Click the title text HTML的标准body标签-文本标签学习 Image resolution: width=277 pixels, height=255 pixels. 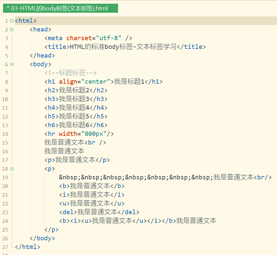pyautogui.click(x=123, y=47)
